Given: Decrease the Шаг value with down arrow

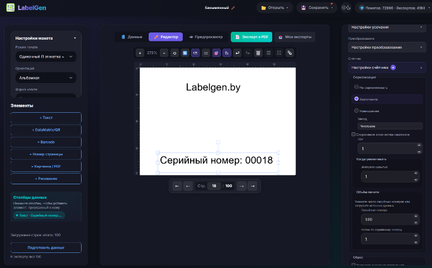Looking at the screenshot, I should [419, 152].
